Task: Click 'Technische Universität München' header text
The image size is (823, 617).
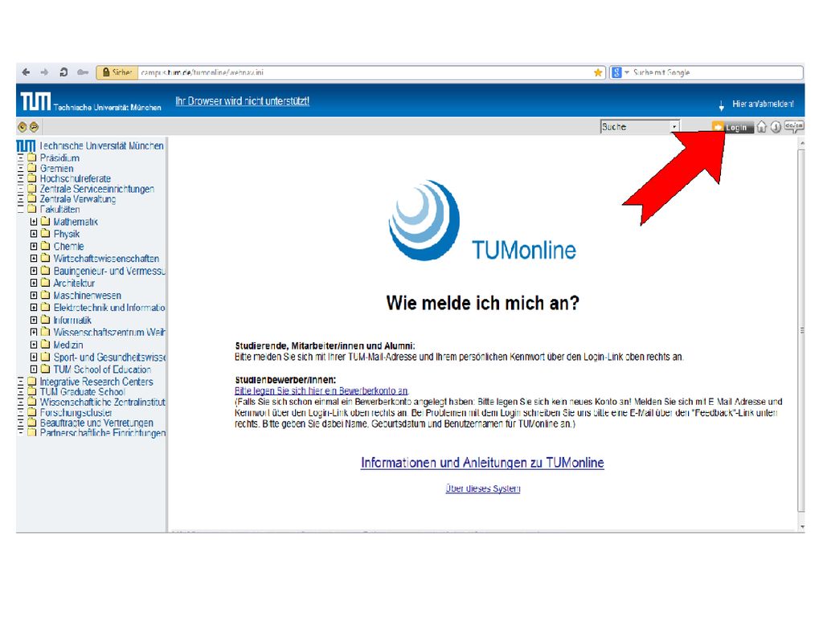Action: click(107, 107)
